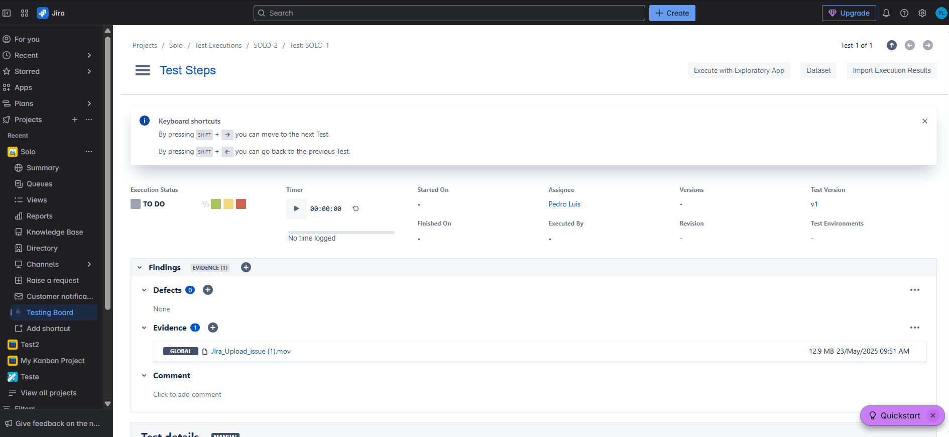Open Evidence more options ellipsis
The image size is (949, 437).
pos(915,327)
